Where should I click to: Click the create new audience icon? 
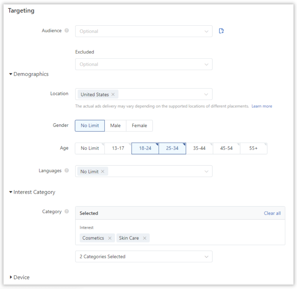pyautogui.click(x=221, y=31)
